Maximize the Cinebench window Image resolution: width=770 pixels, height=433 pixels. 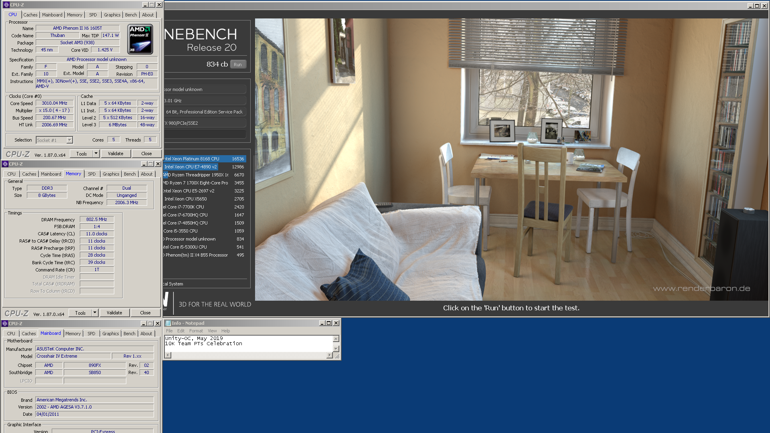(757, 6)
